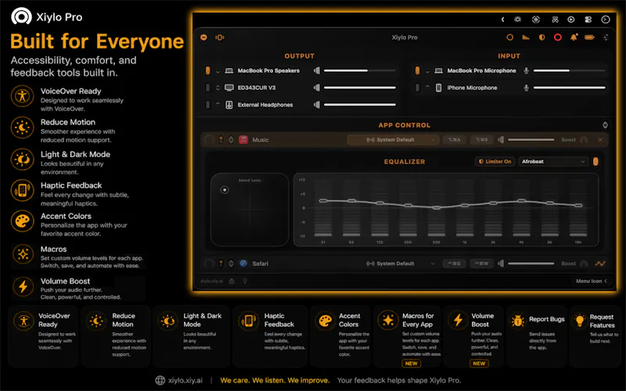This screenshot has width=626, height=391.
Task: Adjust the MacBook Pro Microphone level slider
Action: [x=570, y=70]
